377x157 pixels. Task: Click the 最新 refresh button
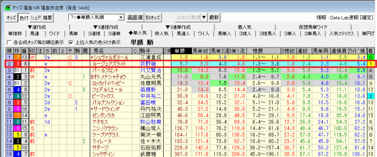click(214, 18)
